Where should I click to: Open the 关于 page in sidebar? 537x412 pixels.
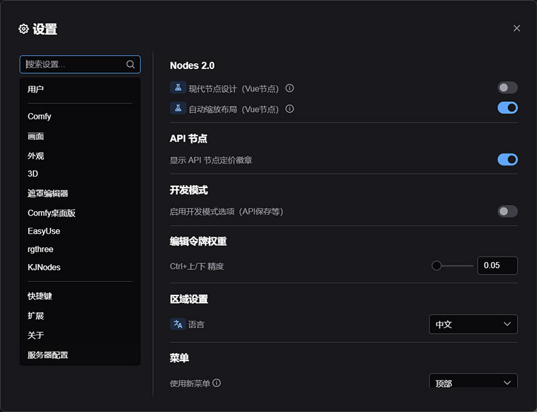36,335
